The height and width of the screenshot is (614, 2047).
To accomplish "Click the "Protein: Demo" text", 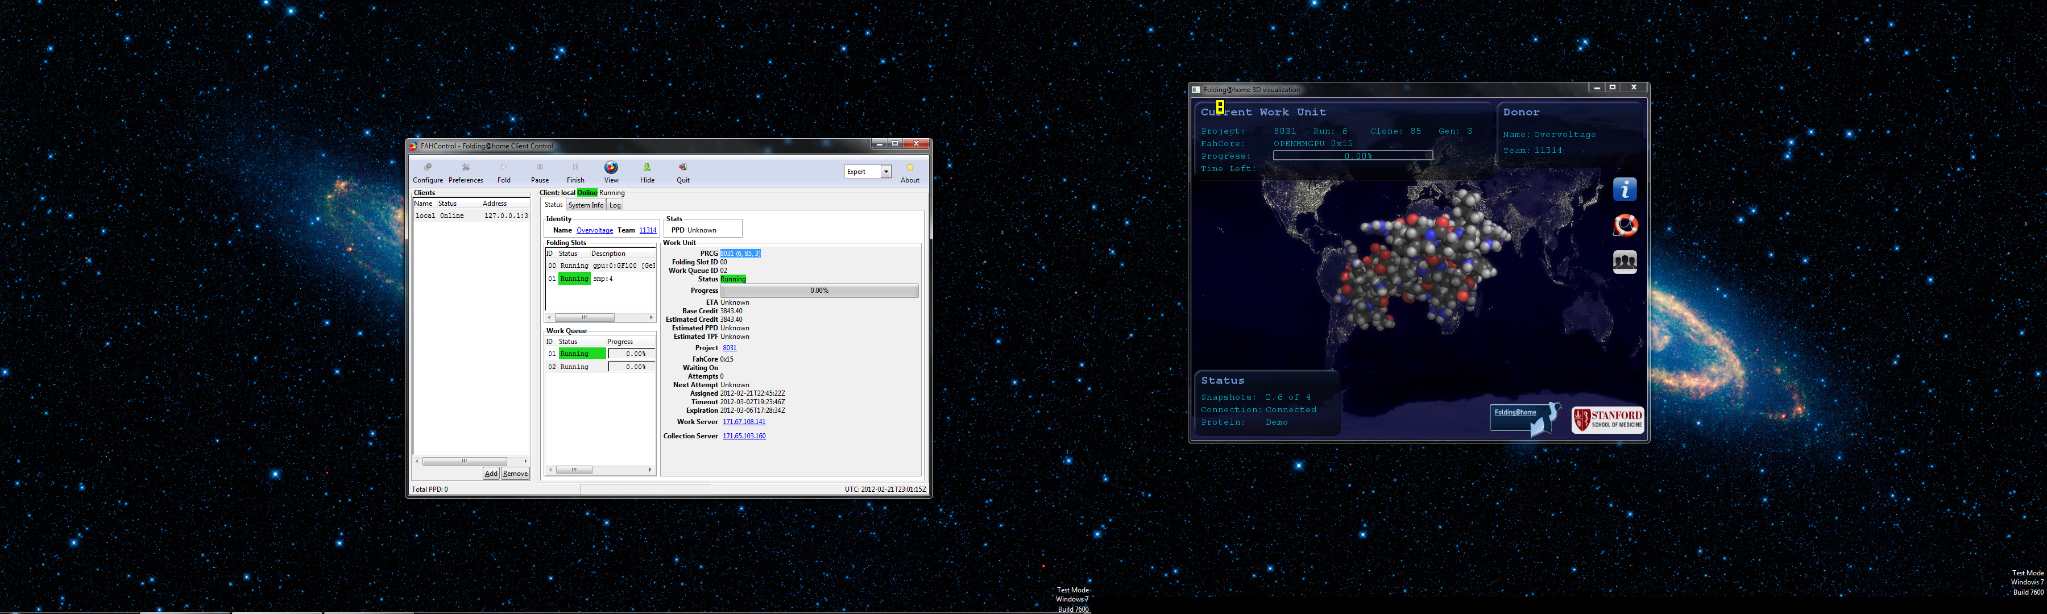I will tap(1245, 422).
